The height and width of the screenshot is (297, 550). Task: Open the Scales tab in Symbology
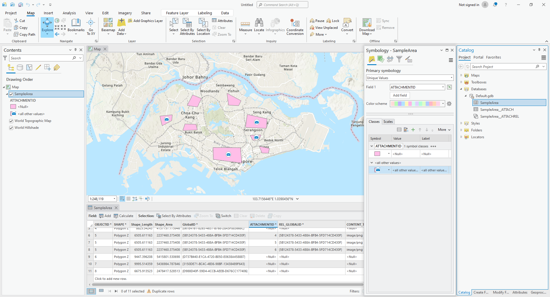[388, 122]
